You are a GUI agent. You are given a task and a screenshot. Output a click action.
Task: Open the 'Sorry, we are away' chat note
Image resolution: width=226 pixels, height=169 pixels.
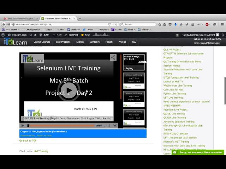198,152
